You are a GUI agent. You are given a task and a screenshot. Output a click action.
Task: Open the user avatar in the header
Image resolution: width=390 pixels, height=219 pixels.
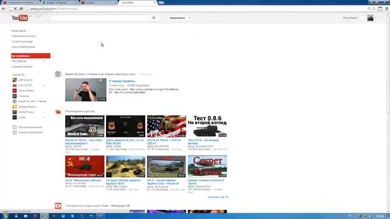pos(370,18)
